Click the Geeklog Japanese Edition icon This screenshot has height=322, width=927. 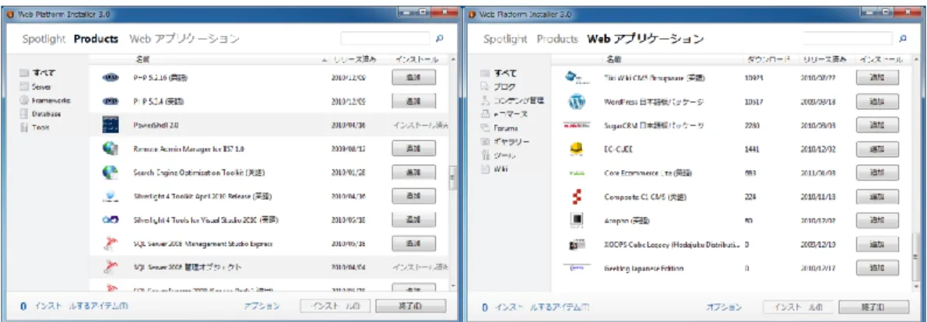[577, 268]
